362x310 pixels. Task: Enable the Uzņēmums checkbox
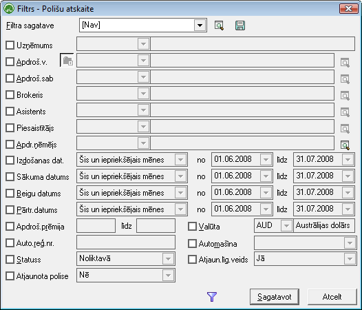pyautogui.click(x=10, y=45)
